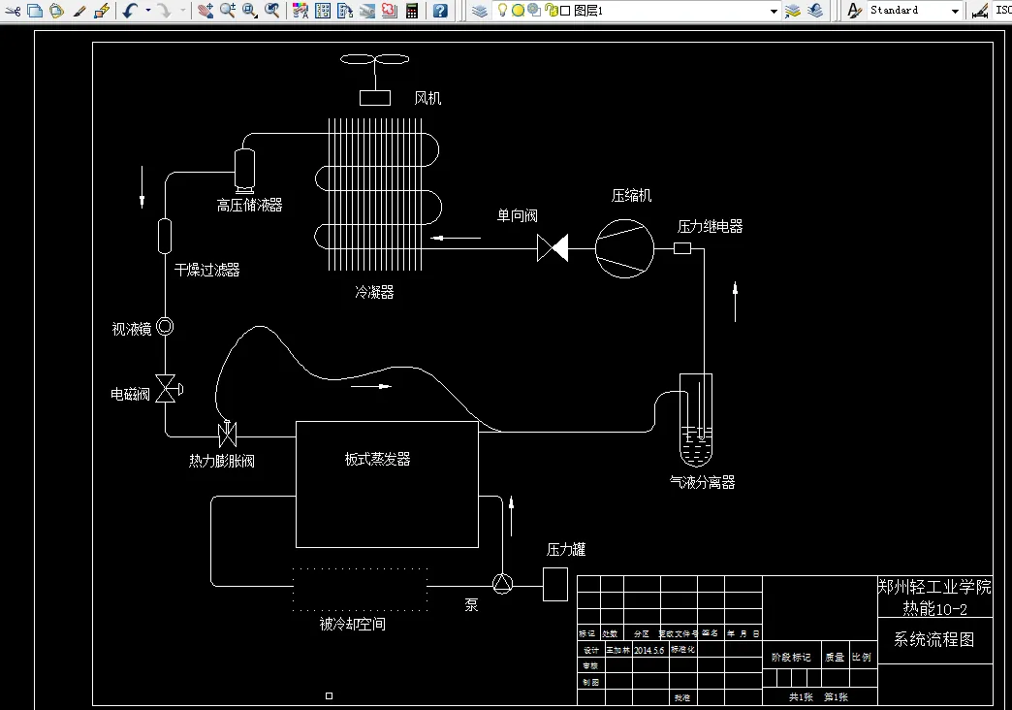1012x710 pixels.
Task: Click the Zoom Previous icon
Action: [x=272, y=11]
